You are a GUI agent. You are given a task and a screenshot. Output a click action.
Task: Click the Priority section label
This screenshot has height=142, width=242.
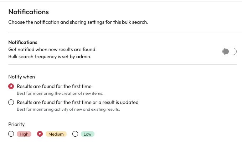(16, 124)
